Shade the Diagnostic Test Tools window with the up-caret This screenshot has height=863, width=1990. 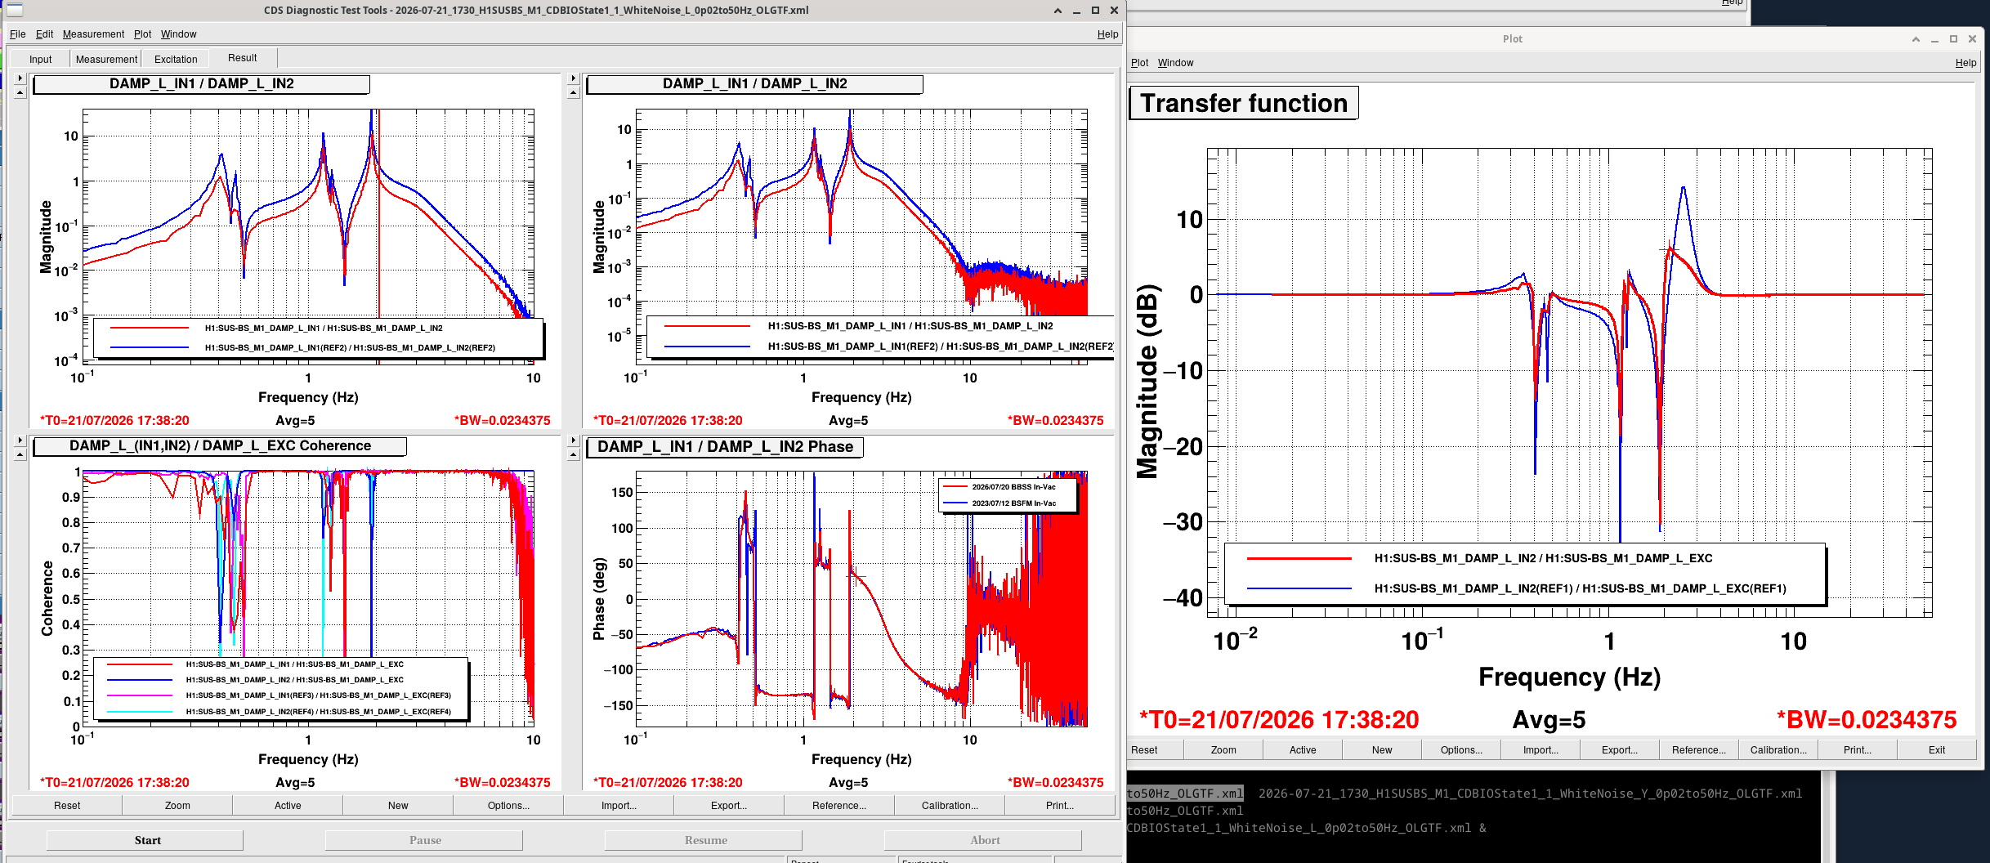click(x=1058, y=11)
